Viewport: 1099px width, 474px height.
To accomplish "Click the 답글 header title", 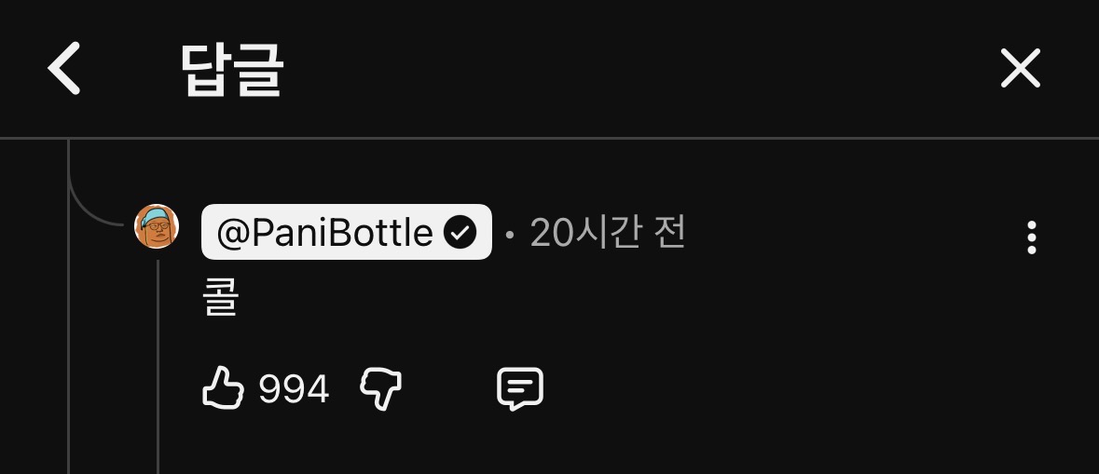I will (232, 69).
